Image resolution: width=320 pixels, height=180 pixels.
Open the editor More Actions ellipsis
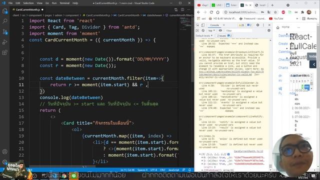(189, 9)
